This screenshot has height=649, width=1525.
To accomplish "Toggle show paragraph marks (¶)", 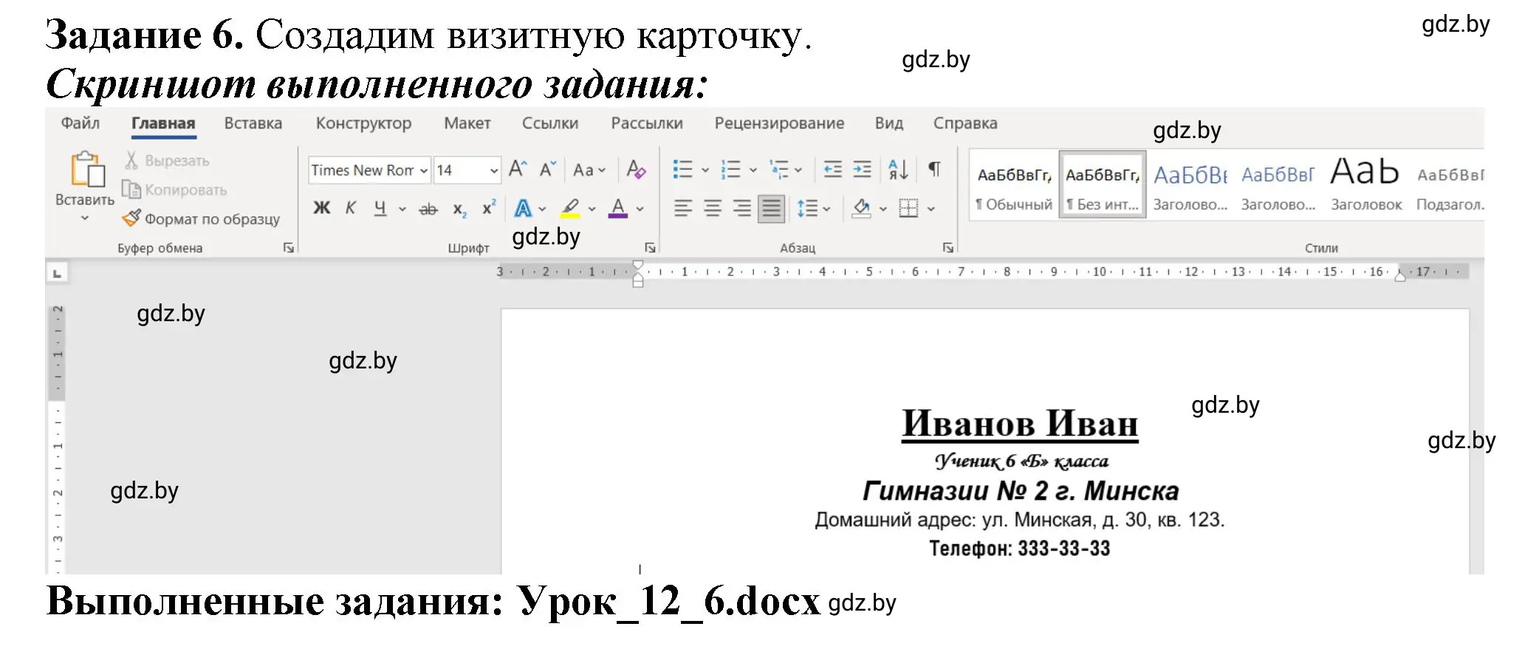I will click(x=935, y=170).
